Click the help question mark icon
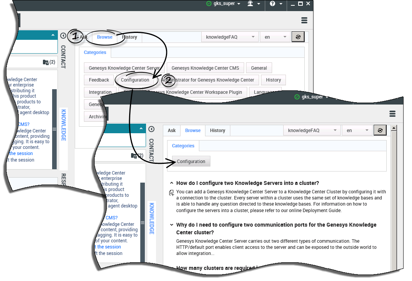The height and width of the screenshot is (281, 412). click(272, 4)
